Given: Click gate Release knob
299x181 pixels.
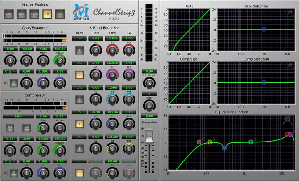Looking at the screenshot, I should (x=60, y=61).
